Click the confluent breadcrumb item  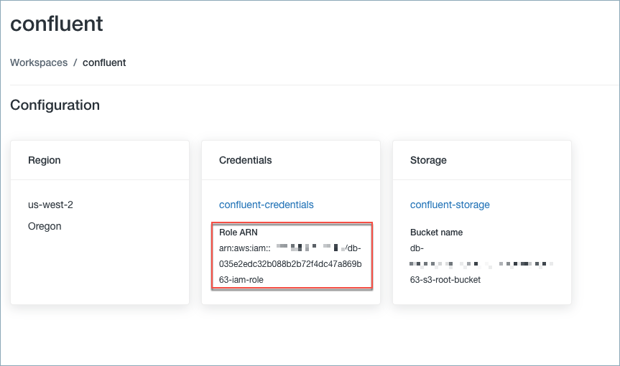click(104, 62)
